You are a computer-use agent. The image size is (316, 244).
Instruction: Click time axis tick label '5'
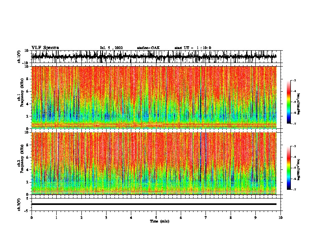tap(156, 218)
